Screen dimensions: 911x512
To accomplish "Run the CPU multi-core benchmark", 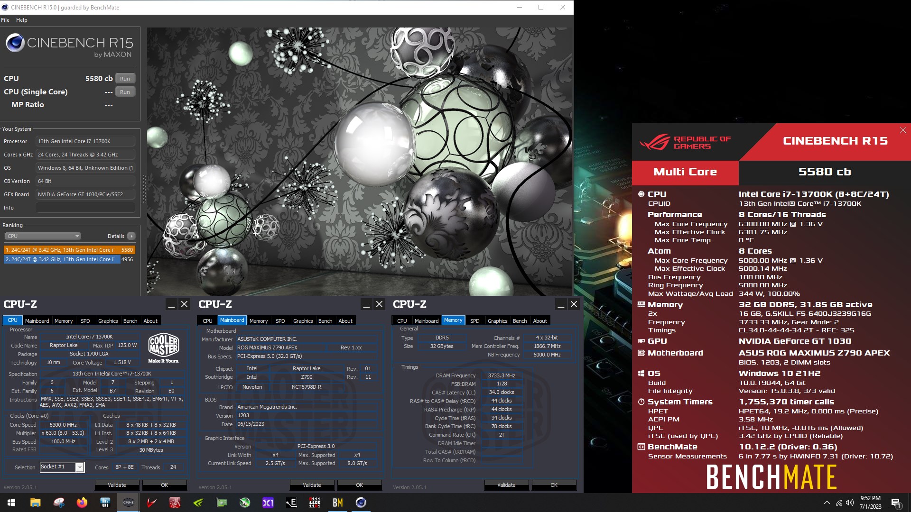I will pos(125,79).
